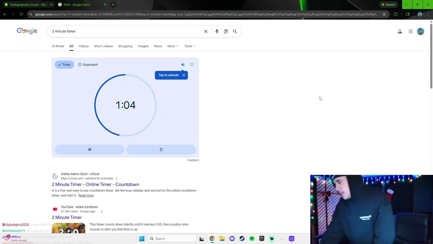
Task: Pause the running timer
Action: (x=90, y=149)
